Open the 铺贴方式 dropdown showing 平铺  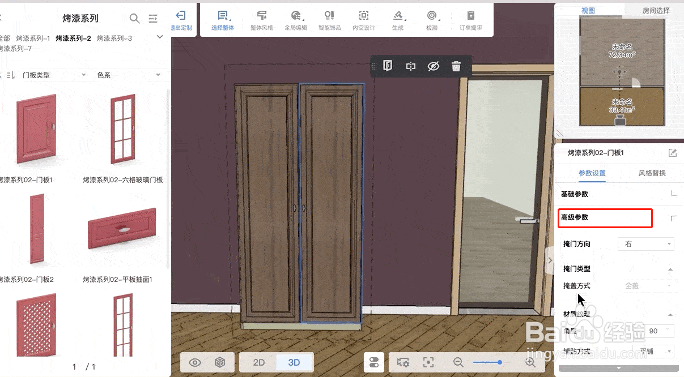click(x=652, y=352)
